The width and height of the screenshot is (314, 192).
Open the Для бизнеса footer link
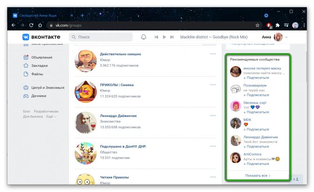(33, 116)
